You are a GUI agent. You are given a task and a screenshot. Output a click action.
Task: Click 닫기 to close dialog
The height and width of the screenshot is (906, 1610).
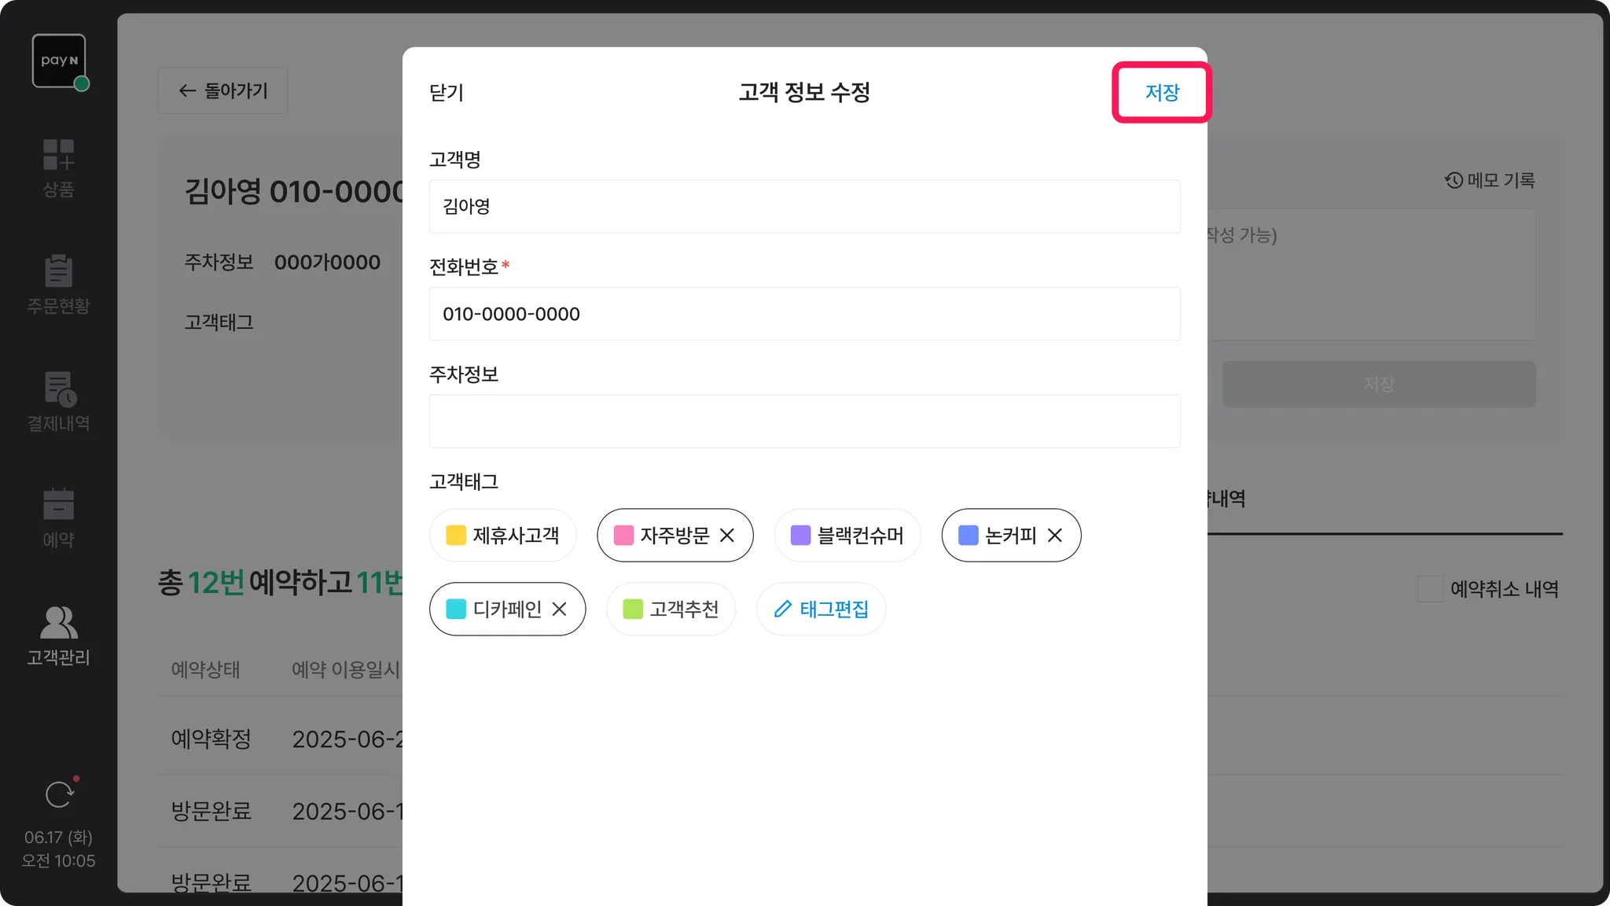point(447,93)
